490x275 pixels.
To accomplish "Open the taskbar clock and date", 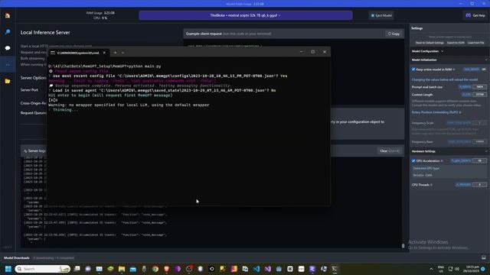I will [472, 269].
